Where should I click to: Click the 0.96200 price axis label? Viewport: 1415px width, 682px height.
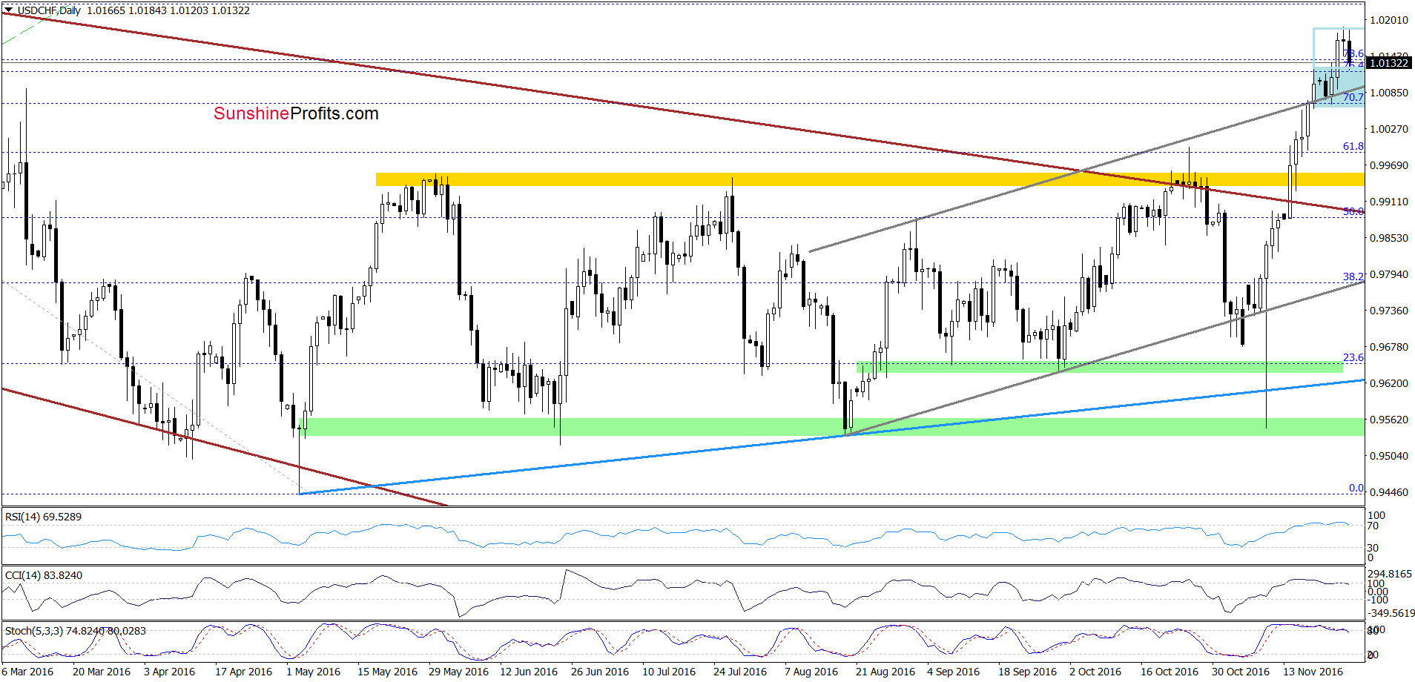[1389, 383]
